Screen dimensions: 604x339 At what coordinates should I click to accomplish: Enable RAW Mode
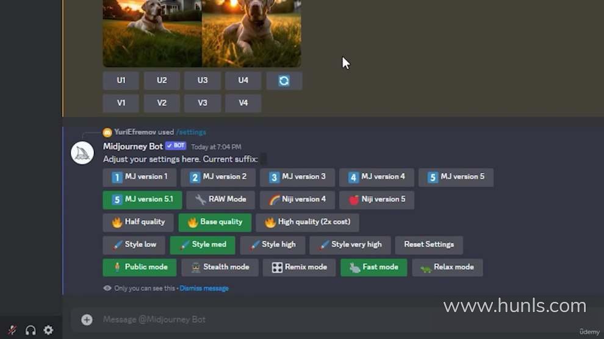click(x=221, y=200)
